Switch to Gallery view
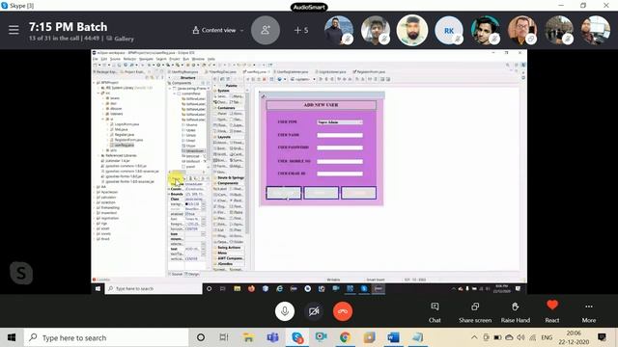This screenshot has height=347, width=618. coord(120,39)
